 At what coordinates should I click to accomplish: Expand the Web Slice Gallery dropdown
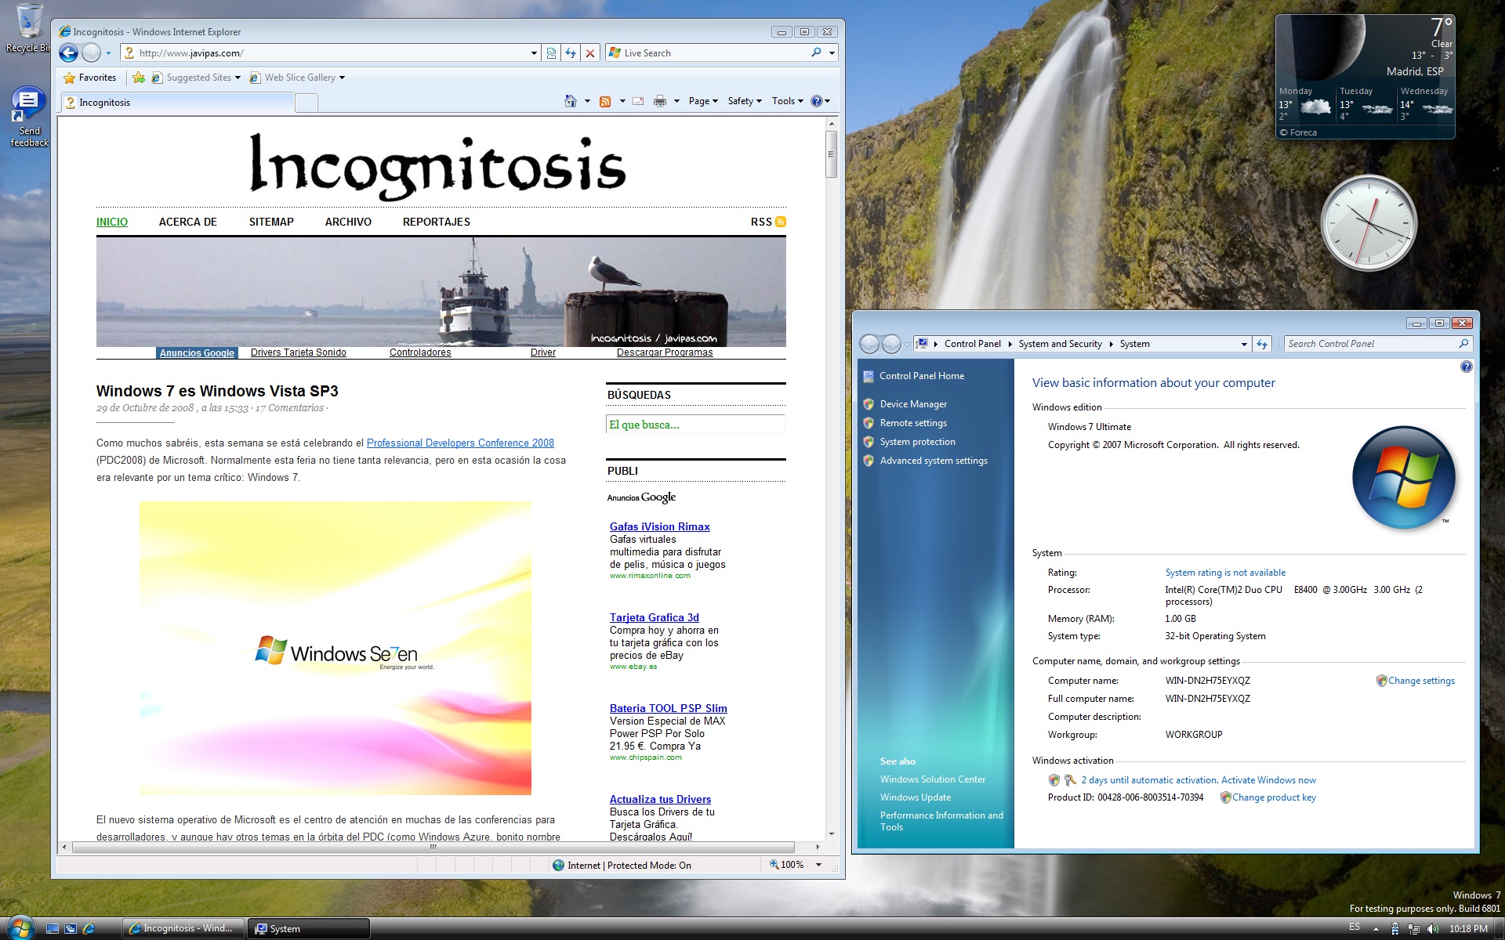(342, 78)
